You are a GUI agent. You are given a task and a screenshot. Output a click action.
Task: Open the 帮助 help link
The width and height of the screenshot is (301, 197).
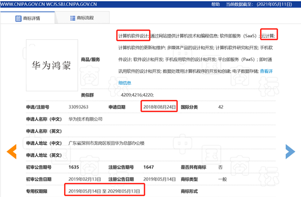[x=216, y=4]
